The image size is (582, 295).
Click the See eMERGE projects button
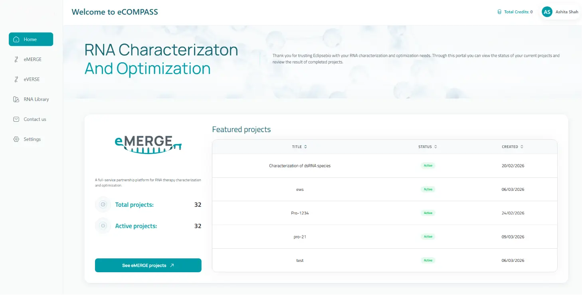tap(148, 265)
